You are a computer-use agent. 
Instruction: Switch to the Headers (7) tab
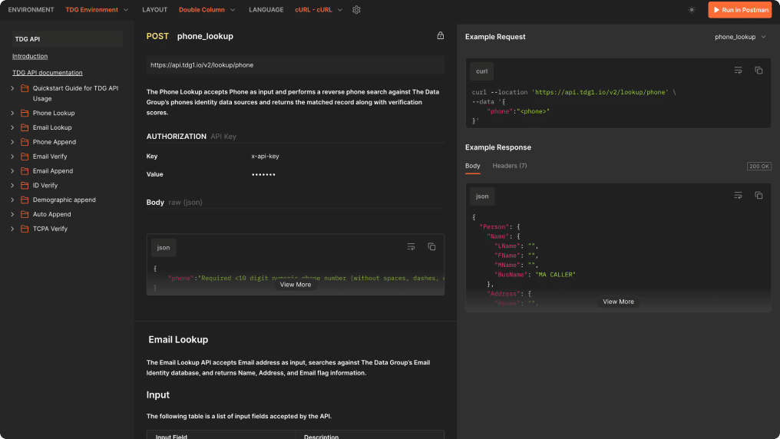coord(509,166)
